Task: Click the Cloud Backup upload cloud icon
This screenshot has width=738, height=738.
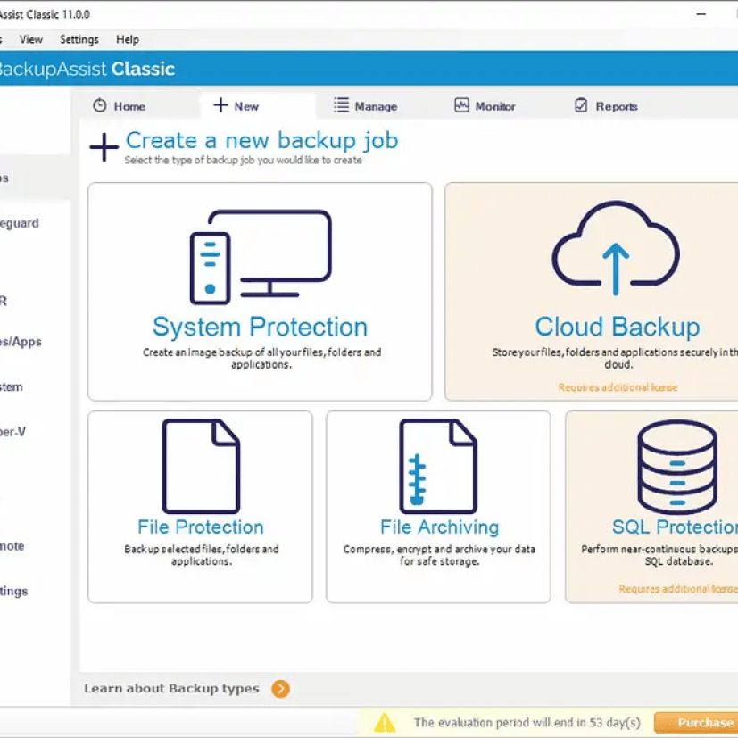Action: [x=615, y=249]
